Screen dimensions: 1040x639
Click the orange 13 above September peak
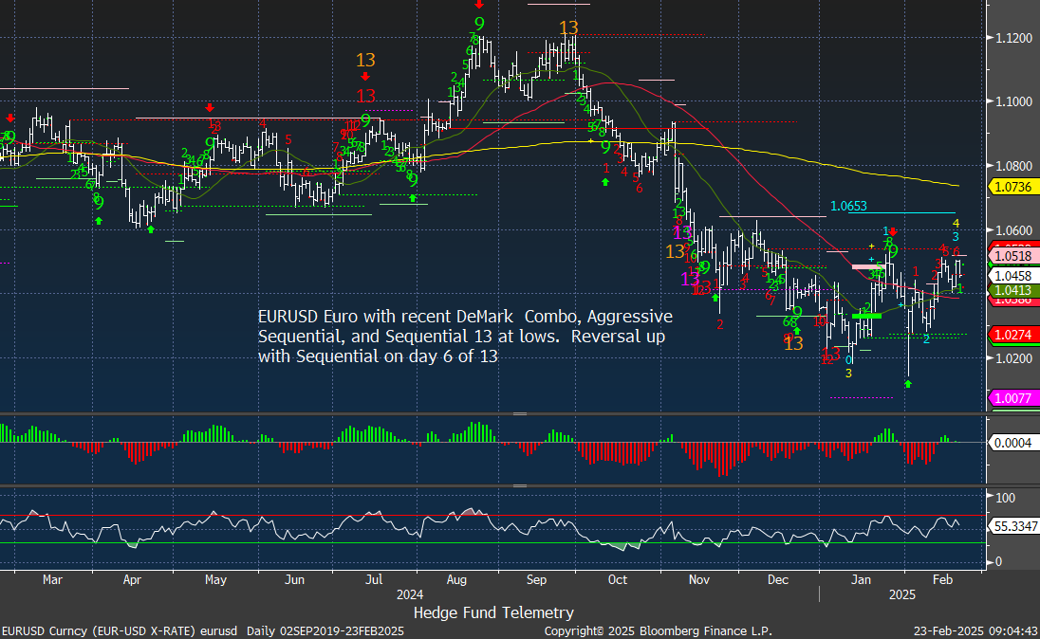(x=568, y=27)
